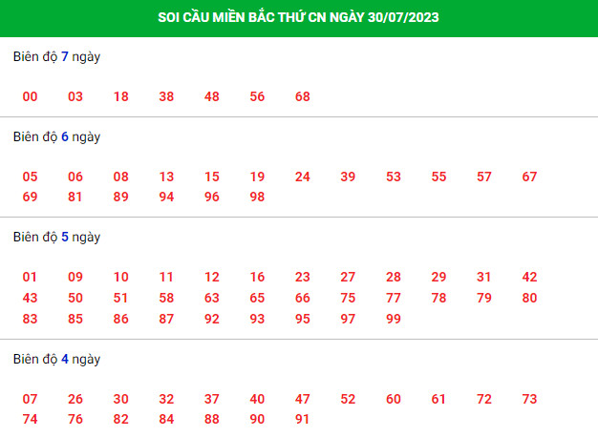Select number 98 in the 6 ngày section
The width and height of the screenshot is (598, 437).
(x=257, y=197)
